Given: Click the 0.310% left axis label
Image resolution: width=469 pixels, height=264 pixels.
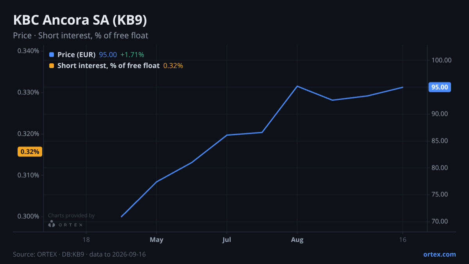Looking at the screenshot, I should tap(28, 175).
